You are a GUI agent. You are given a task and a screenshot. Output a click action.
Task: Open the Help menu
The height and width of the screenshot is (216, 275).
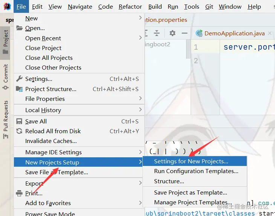(254, 6)
